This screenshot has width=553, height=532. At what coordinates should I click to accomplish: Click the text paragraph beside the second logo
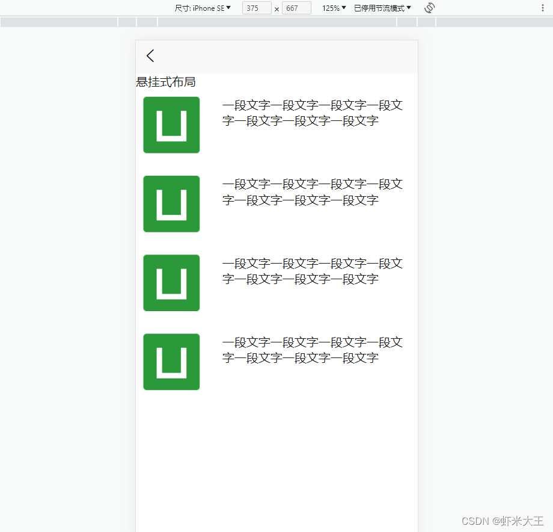click(x=313, y=192)
